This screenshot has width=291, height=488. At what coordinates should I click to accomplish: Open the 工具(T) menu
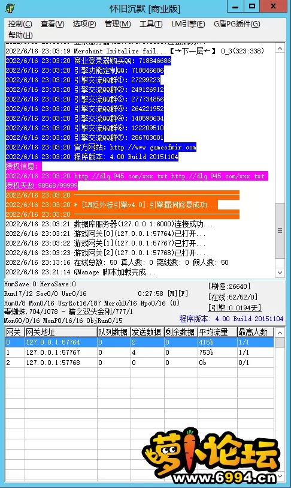click(151, 24)
